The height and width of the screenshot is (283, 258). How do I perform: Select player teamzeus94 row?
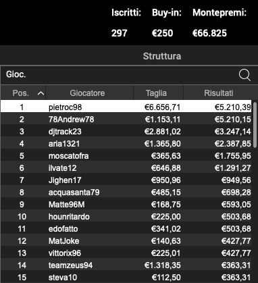point(126,265)
